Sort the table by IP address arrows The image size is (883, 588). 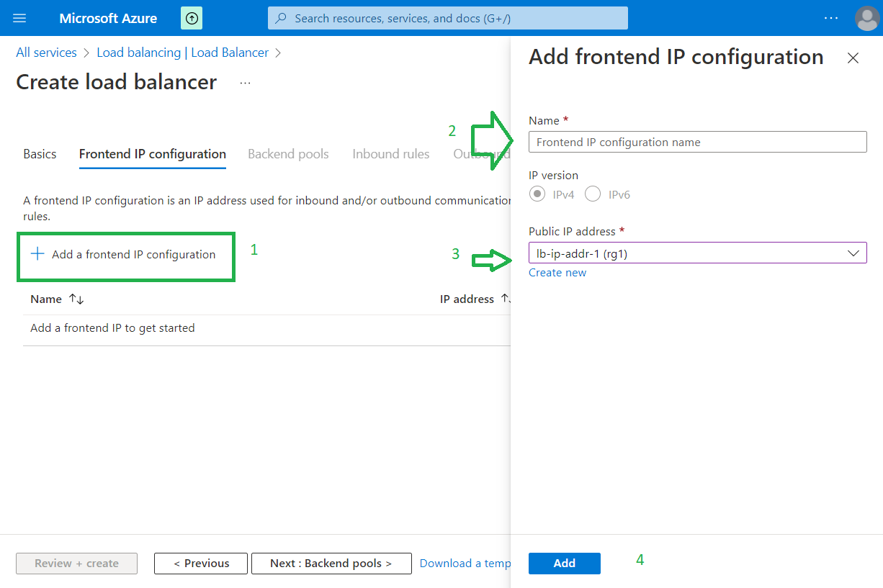(506, 299)
